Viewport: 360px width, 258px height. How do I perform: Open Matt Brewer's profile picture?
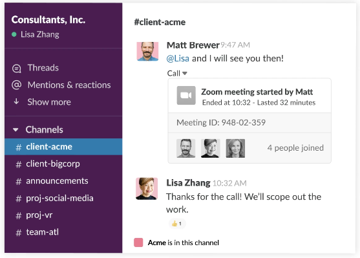147,51
